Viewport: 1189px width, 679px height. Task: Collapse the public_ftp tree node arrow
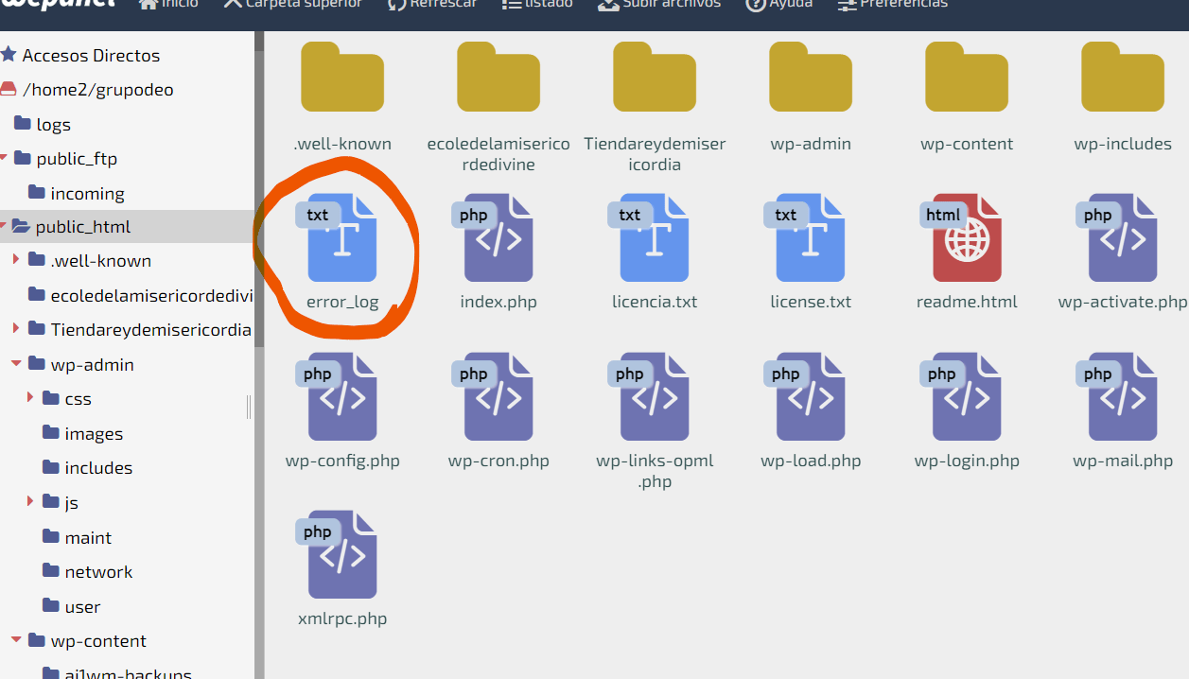coord(5,159)
